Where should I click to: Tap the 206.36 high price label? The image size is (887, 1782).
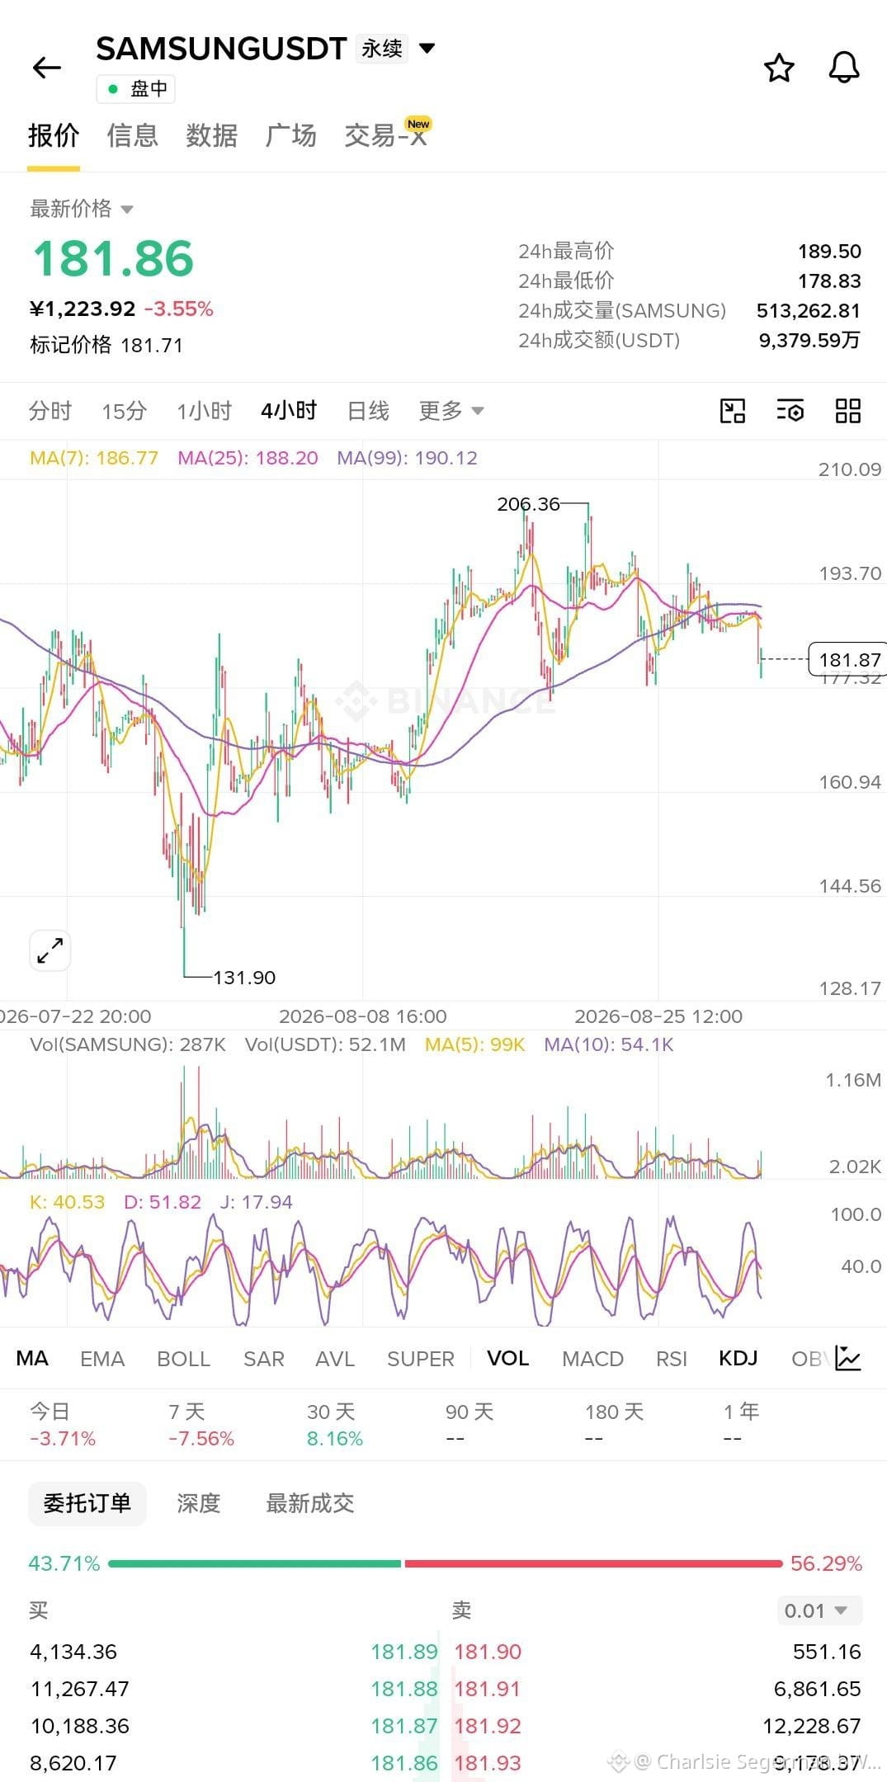coord(528,504)
